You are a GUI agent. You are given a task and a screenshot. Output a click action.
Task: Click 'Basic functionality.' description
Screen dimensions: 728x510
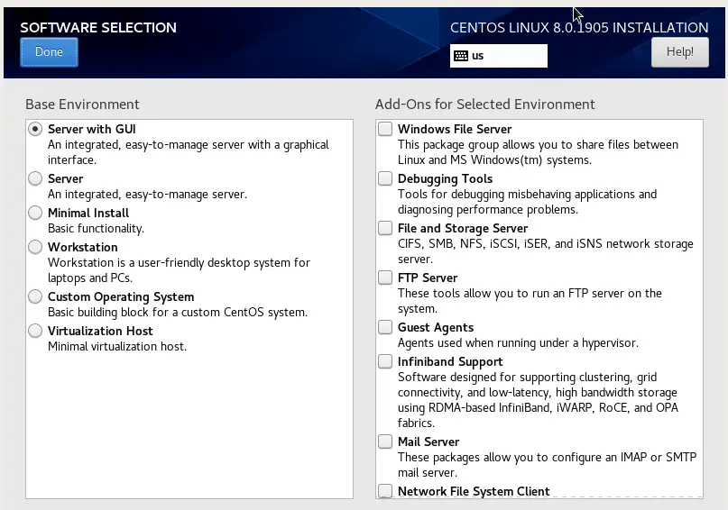click(97, 229)
